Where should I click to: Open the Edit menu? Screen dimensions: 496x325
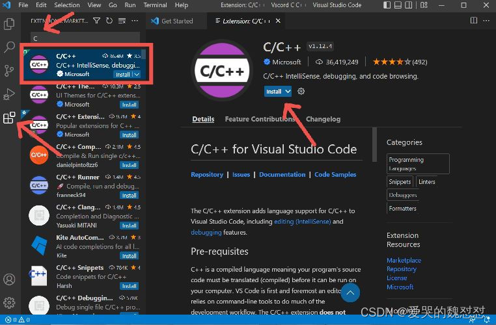(x=41, y=5)
